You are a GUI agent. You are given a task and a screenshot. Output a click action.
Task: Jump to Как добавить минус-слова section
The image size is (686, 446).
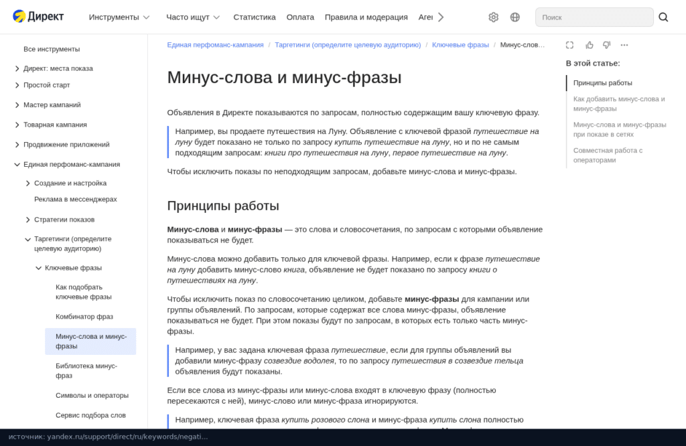tap(618, 104)
